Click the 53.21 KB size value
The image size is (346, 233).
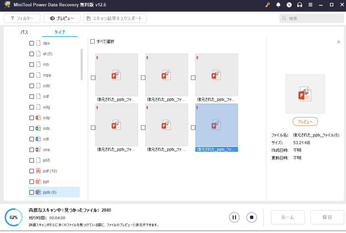[301, 143]
